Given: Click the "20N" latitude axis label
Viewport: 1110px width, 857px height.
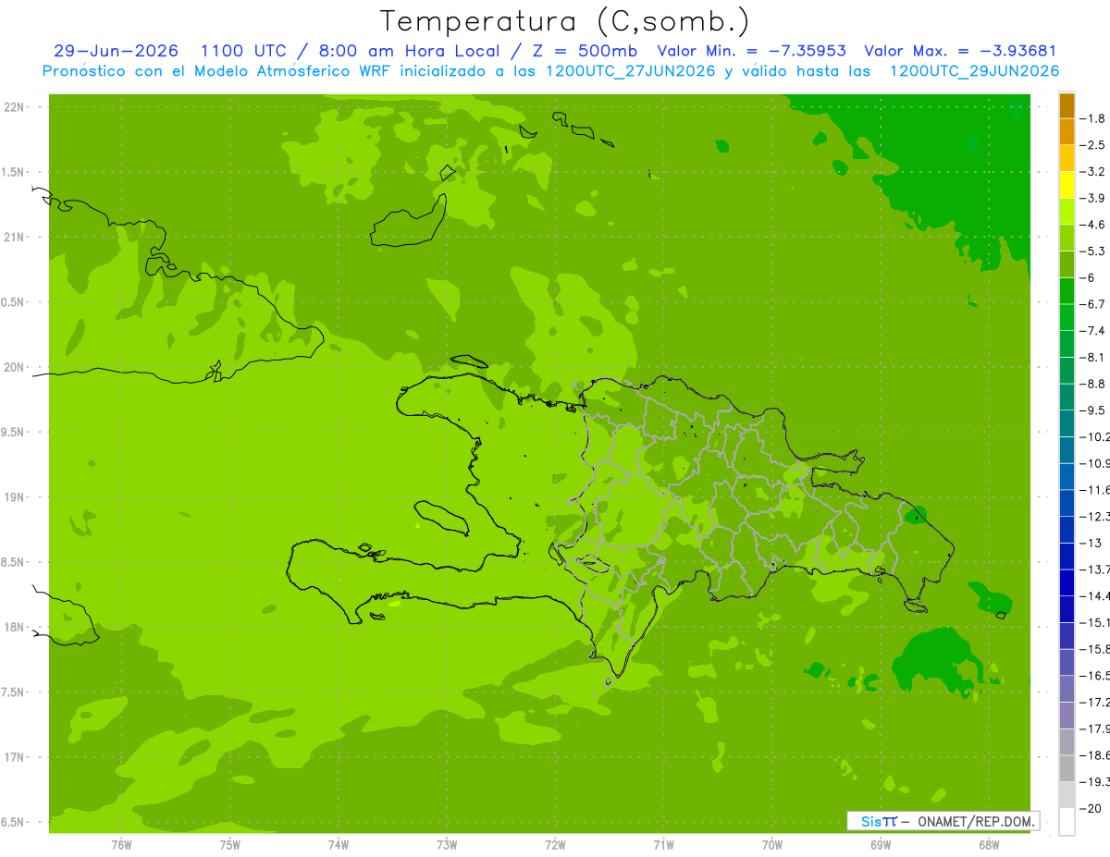Looking at the screenshot, I should (x=14, y=367).
